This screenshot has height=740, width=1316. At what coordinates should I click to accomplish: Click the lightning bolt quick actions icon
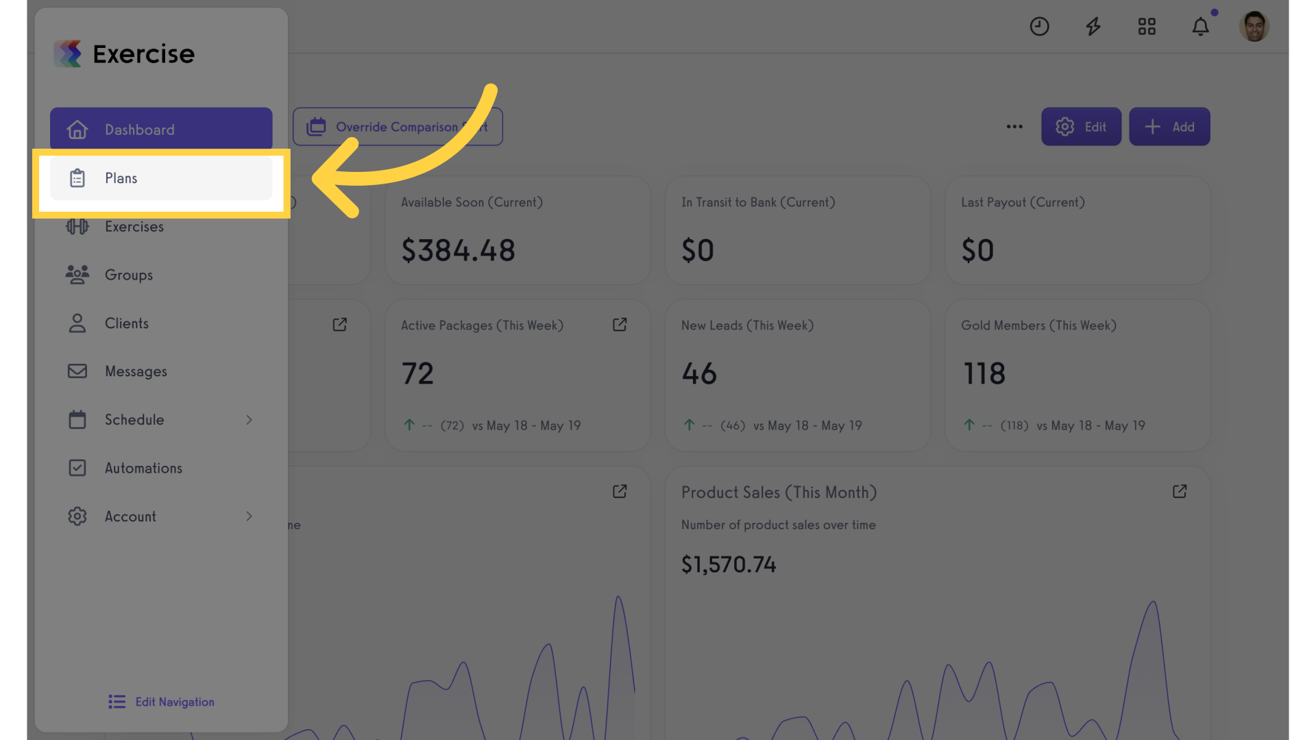(1093, 27)
